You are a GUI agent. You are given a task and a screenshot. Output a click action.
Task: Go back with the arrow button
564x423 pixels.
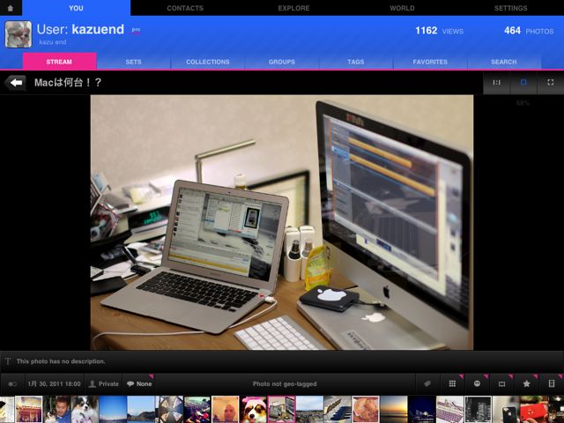click(x=16, y=83)
